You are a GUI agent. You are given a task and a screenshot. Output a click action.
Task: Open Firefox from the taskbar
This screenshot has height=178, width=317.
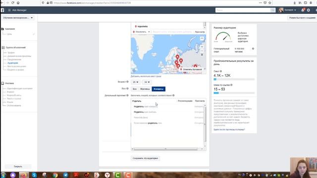tap(24, 175)
